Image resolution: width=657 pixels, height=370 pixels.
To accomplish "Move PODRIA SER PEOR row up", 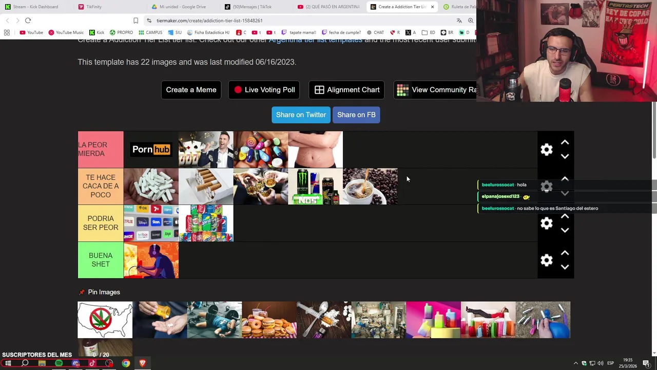I will tap(565, 216).
